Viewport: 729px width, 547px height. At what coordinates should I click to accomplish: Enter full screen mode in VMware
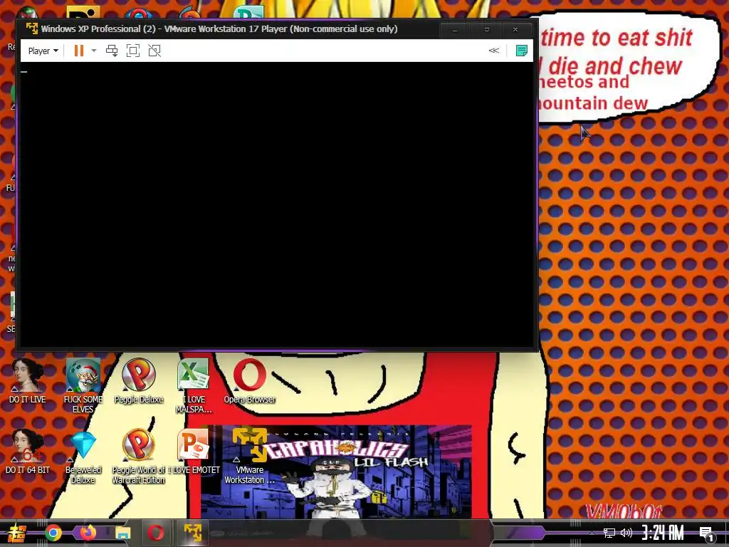(133, 51)
